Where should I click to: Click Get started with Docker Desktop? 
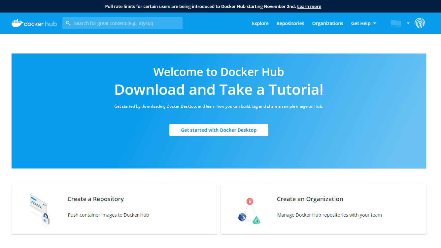(219, 130)
